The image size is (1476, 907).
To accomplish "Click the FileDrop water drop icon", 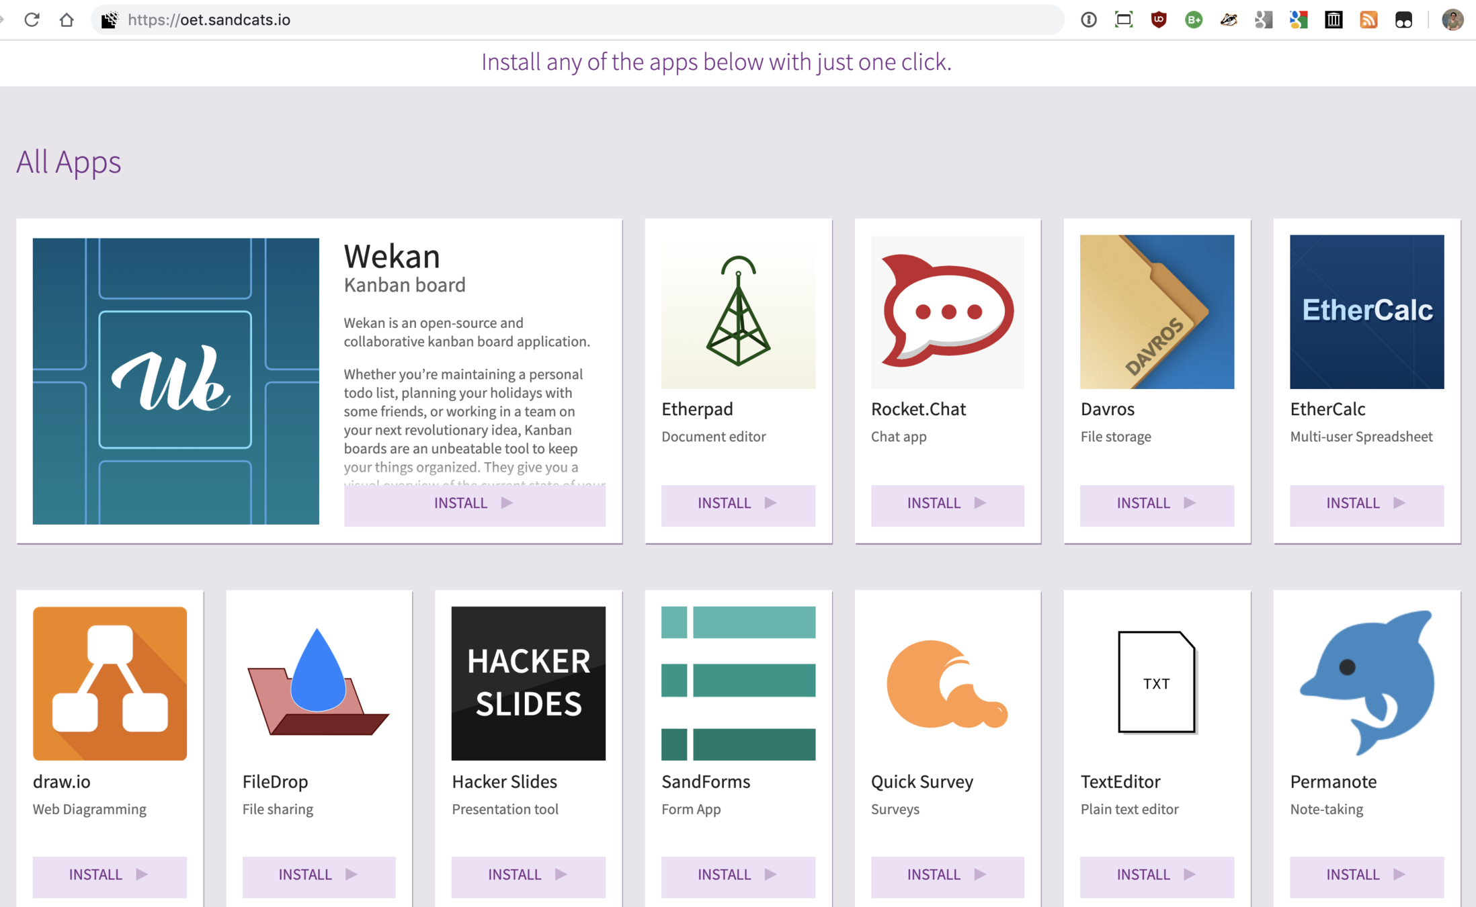I will pyautogui.click(x=319, y=683).
